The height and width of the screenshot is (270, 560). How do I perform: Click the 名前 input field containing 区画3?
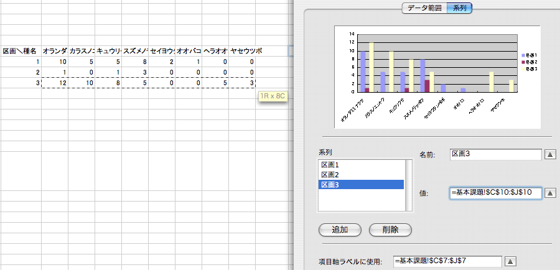point(495,155)
